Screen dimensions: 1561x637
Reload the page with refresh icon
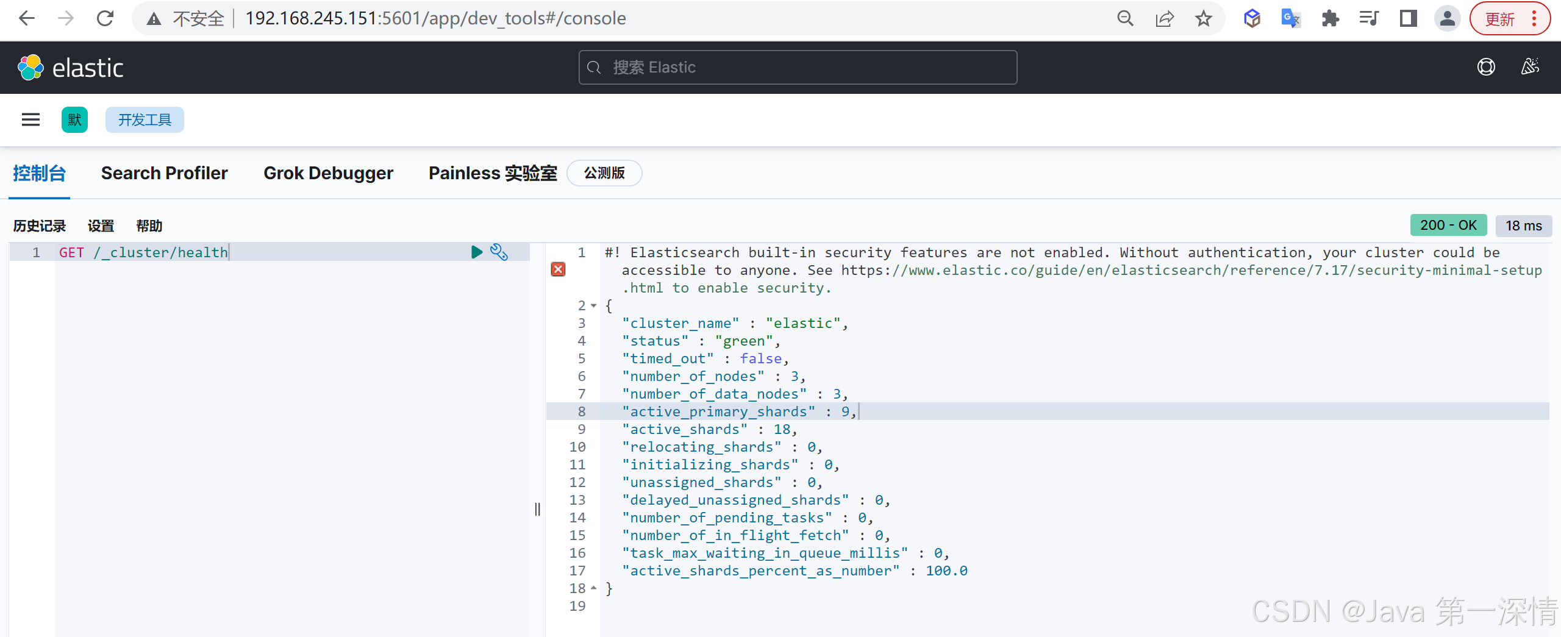click(105, 18)
